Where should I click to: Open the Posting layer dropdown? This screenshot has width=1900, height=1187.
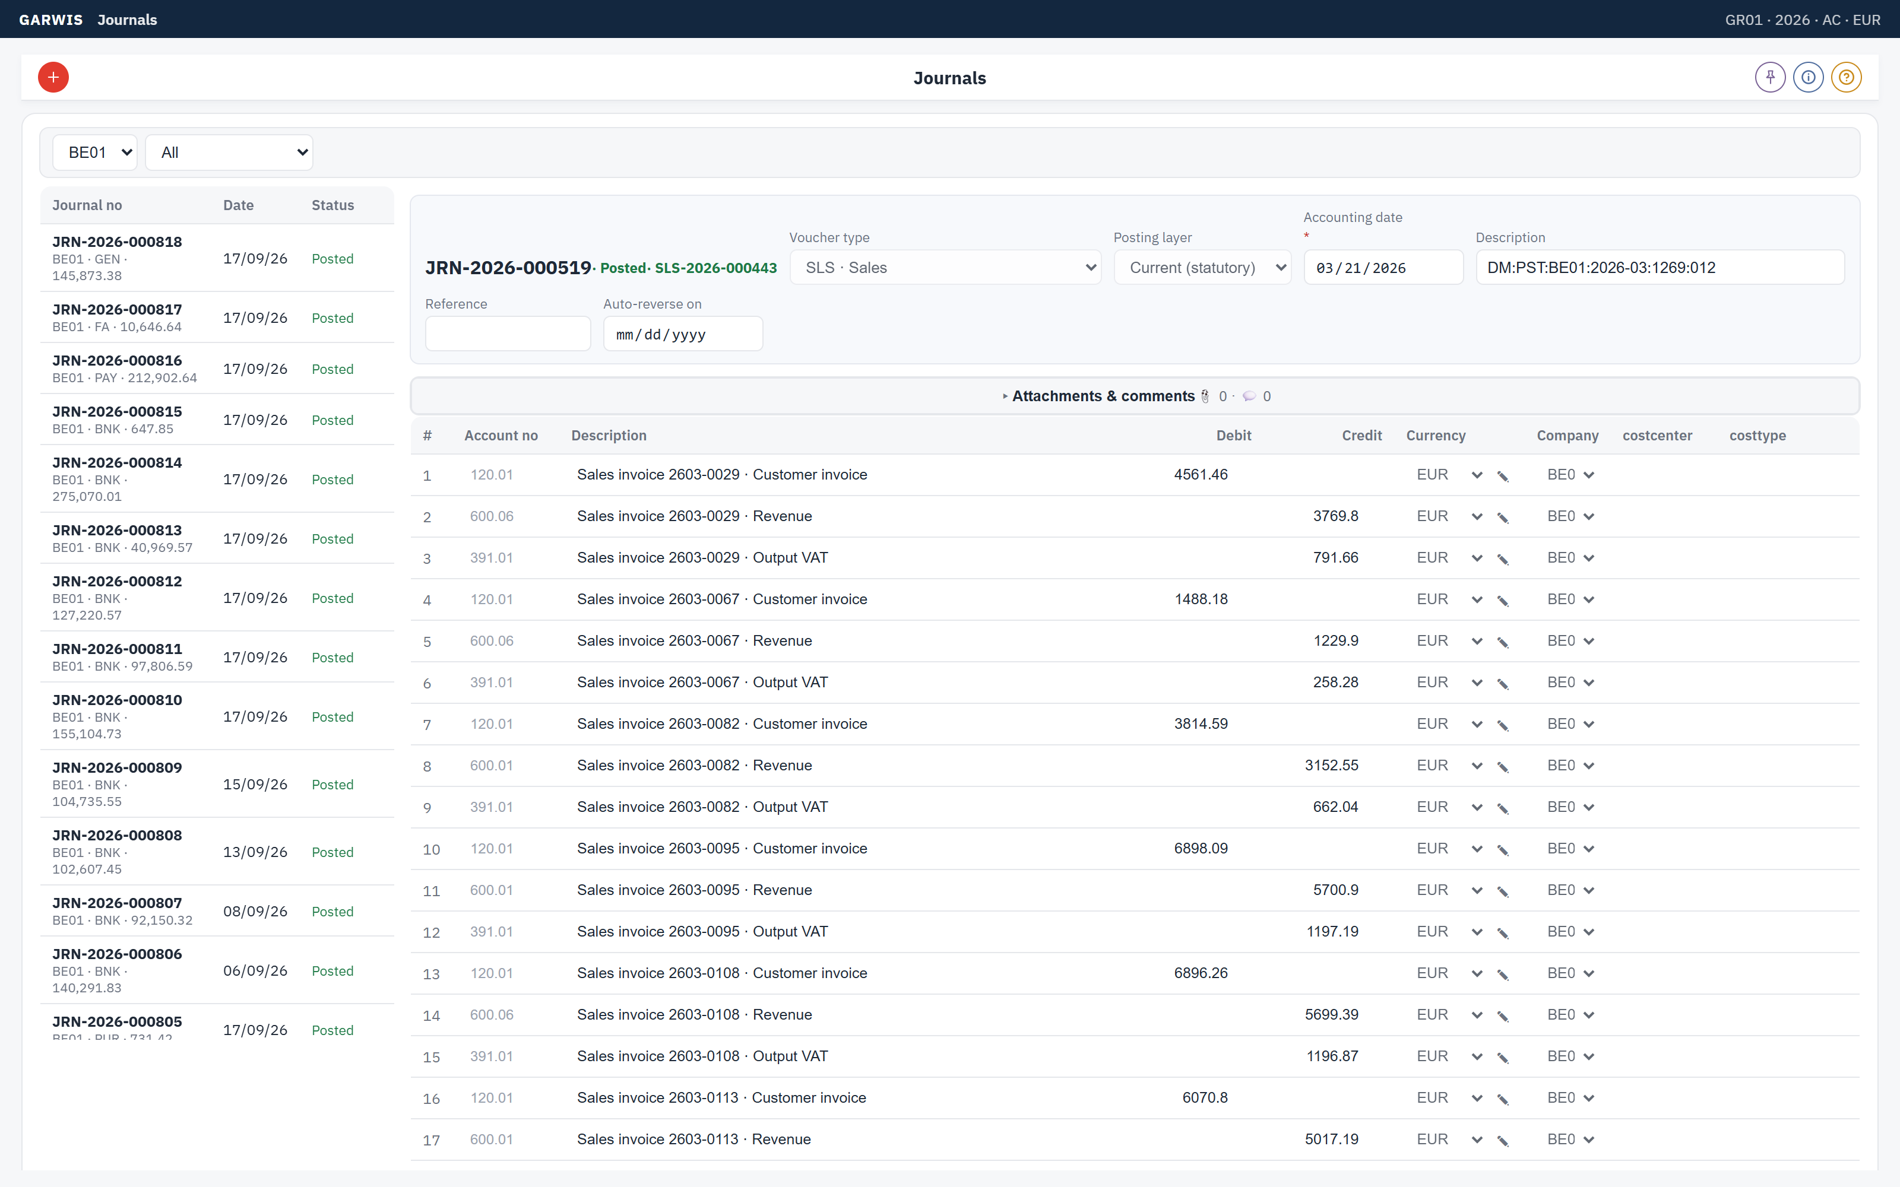pos(1202,268)
